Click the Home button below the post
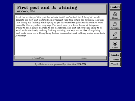This screenshot has width=135, height=101. tap(84, 58)
